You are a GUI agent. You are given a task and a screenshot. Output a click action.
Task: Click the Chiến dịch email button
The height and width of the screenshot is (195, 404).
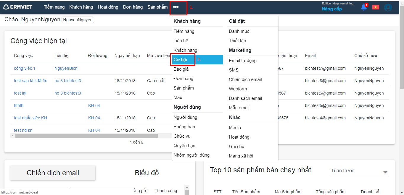53,173
